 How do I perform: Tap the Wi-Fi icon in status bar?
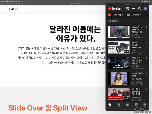[x=142, y=1]
